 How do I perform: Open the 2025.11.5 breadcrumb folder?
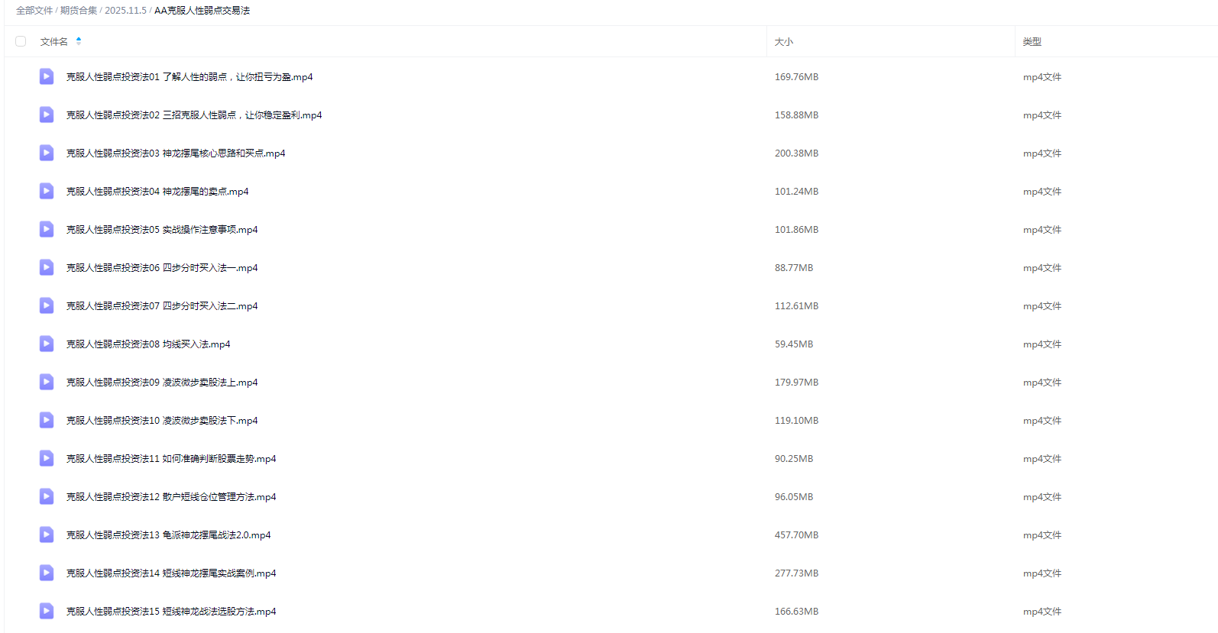click(x=125, y=11)
